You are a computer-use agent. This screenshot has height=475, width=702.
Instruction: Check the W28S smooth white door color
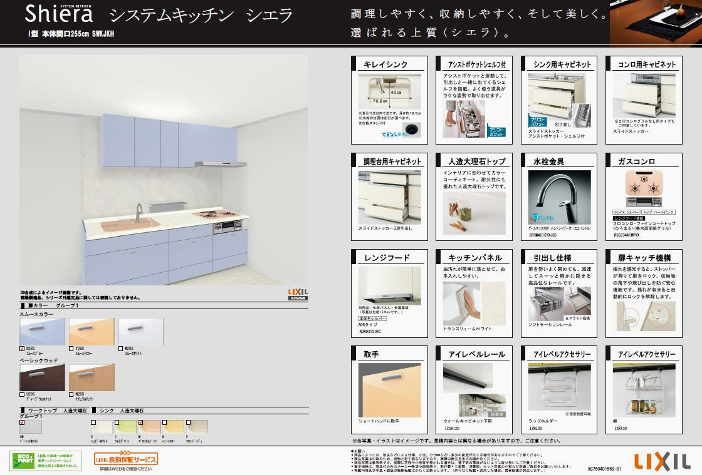click(120, 349)
